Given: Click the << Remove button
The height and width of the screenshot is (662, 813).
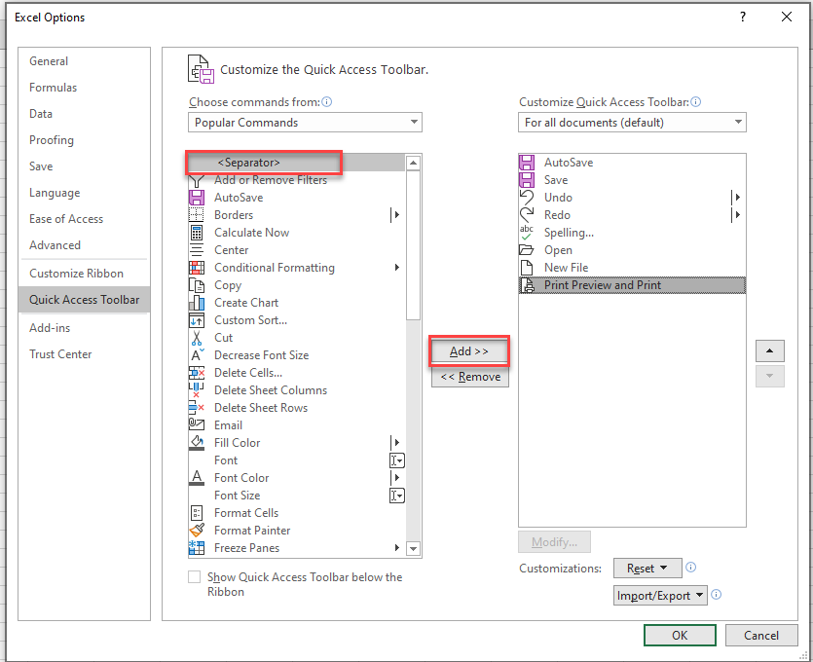Looking at the screenshot, I should click(x=470, y=377).
